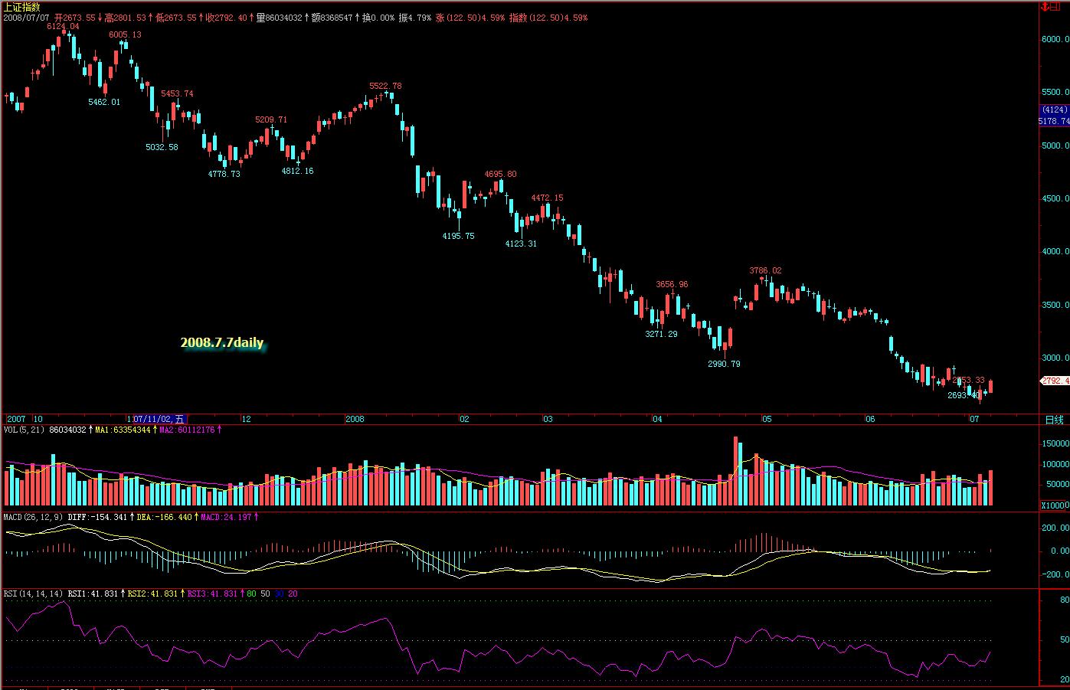Click the RSI(14,14,14) indicator name
The height and width of the screenshot is (690, 1070).
[33, 594]
